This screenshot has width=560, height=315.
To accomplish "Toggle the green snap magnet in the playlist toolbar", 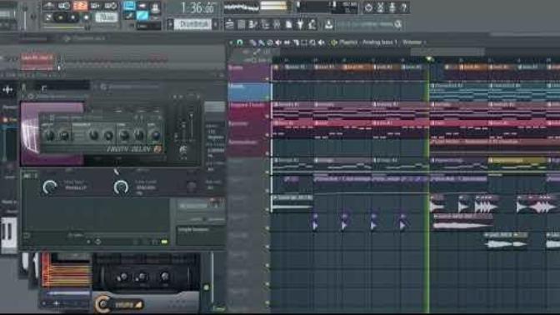I will [240, 42].
